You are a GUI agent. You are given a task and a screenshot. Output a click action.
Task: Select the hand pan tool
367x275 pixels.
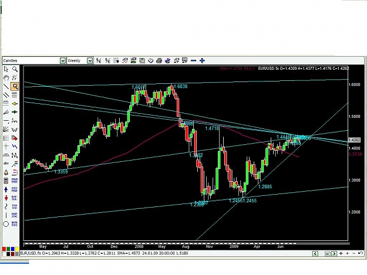click(6, 77)
